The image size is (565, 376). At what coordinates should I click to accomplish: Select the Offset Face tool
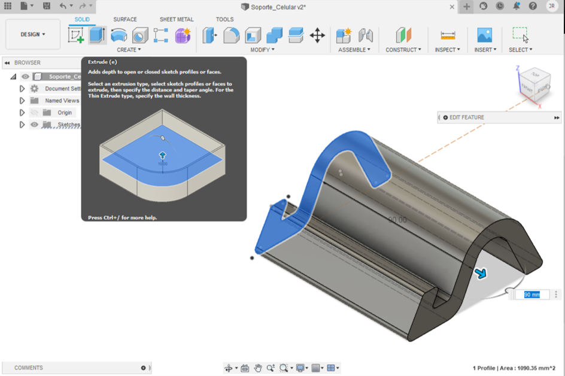click(x=296, y=35)
